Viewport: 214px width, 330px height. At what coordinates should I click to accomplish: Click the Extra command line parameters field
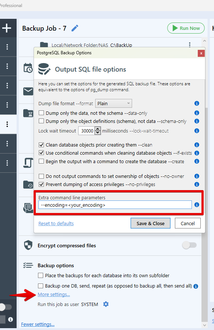[115, 205]
